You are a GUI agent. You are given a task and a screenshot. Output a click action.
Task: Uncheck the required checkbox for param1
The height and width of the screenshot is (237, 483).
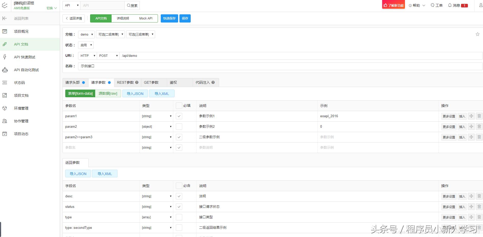point(179,116)
